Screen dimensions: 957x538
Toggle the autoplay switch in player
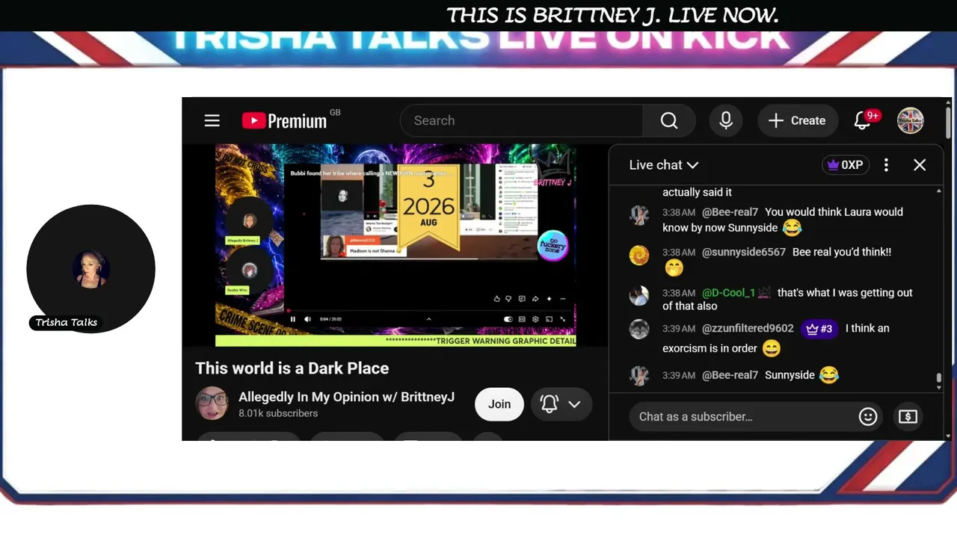508,319
